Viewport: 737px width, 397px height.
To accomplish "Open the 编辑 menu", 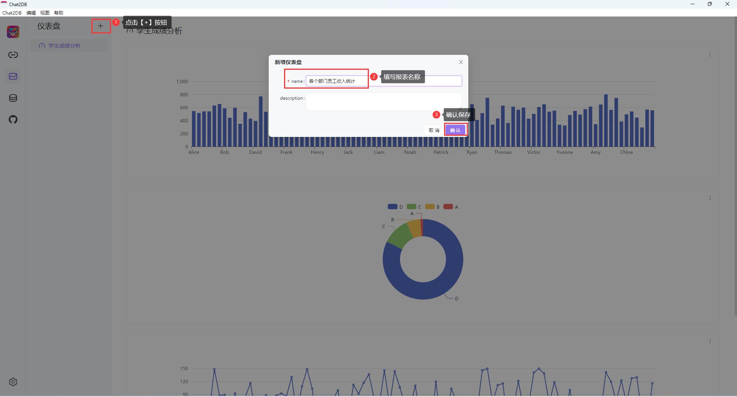I will (x=31, y=13).
